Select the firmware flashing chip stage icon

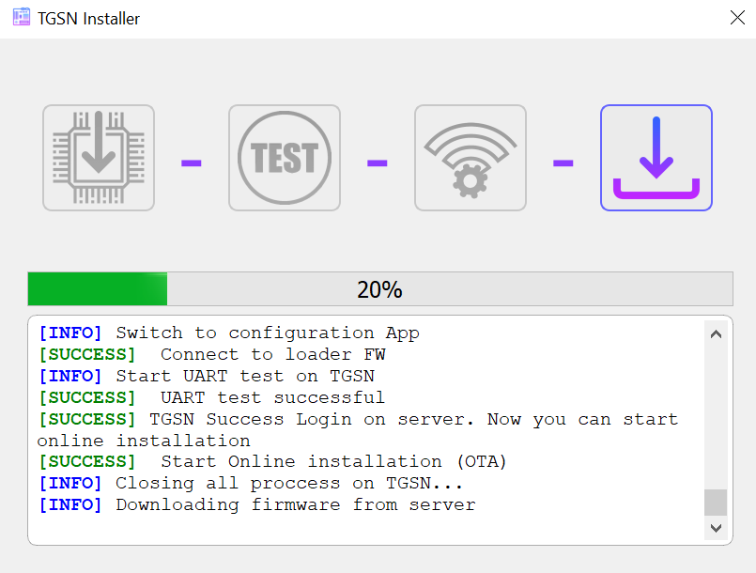tap(99, 158)
